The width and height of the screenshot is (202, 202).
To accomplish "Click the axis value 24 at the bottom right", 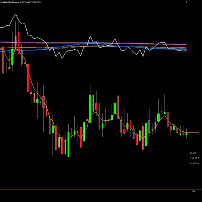I will click(x=194, y=191).
